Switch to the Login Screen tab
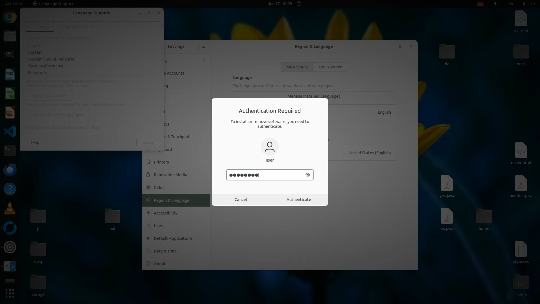The image size is (540, 304). 330,67
